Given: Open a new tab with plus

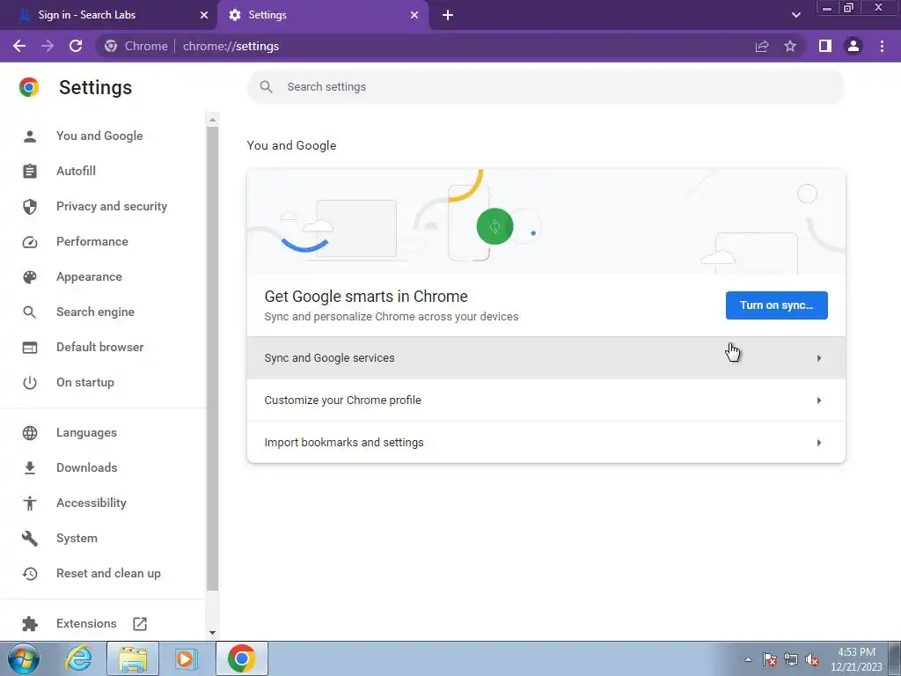Looking at the screenshot, I should [x=448, y=15].
